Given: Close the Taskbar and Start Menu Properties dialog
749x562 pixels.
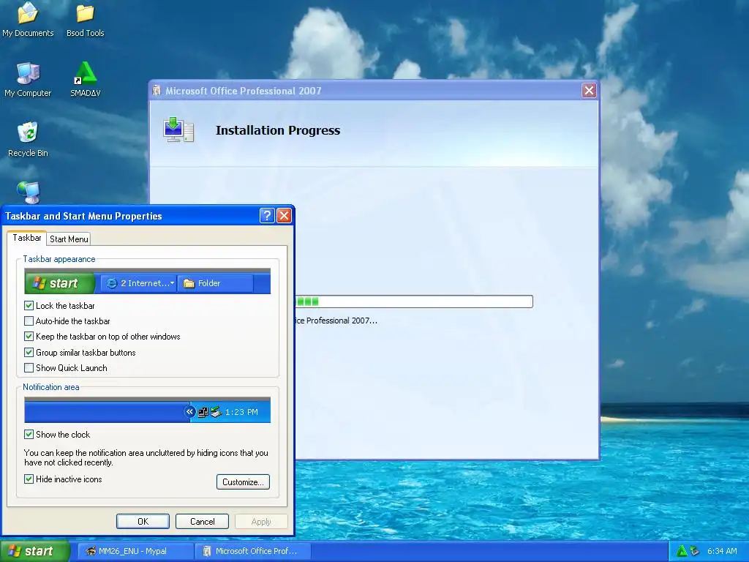Looking at the screenshot, I should tap(285, 216).
